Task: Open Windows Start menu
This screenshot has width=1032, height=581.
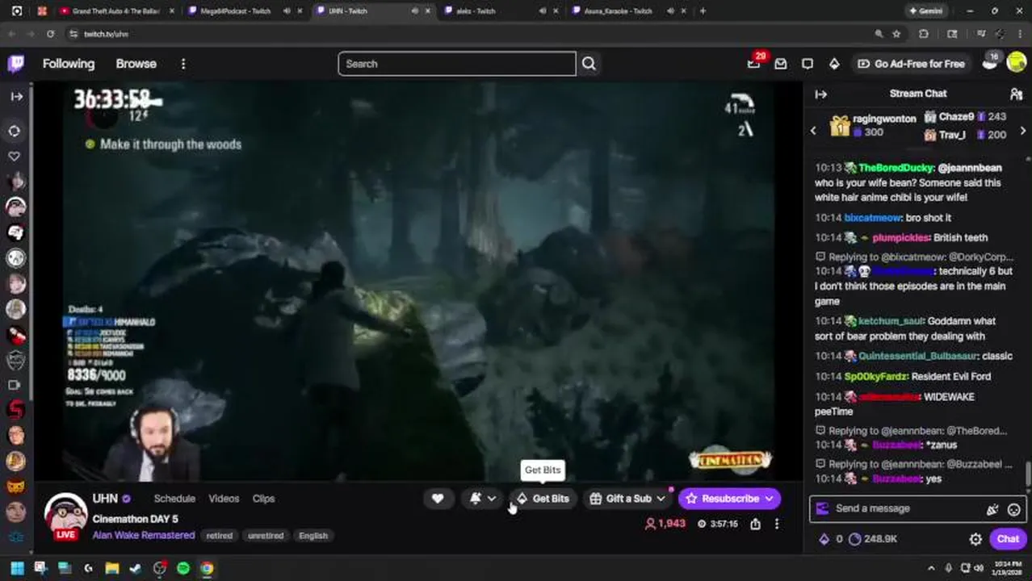Action: 17,568
